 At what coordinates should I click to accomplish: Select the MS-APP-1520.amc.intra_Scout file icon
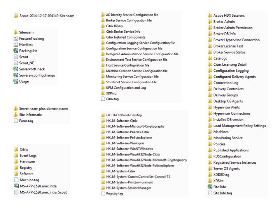pos(16,192)
